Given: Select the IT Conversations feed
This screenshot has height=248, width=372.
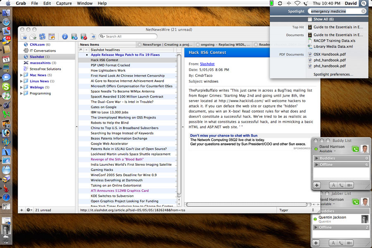Looking at the screenshot, I should (47, 50).
